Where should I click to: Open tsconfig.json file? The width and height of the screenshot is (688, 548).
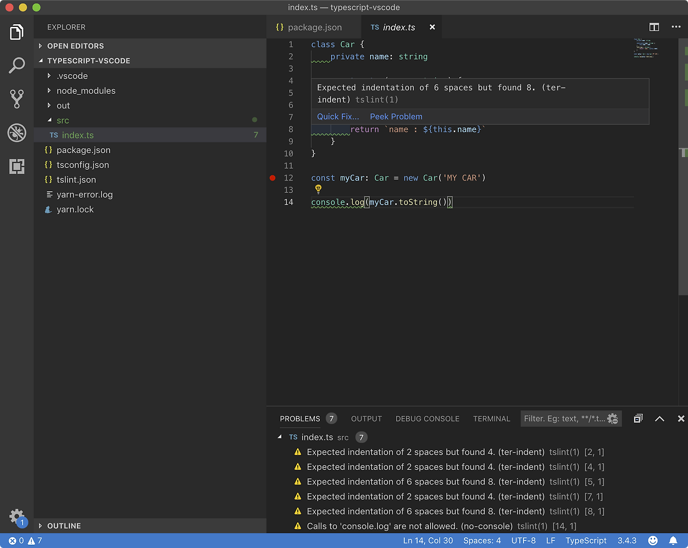(x=150, y=165)
